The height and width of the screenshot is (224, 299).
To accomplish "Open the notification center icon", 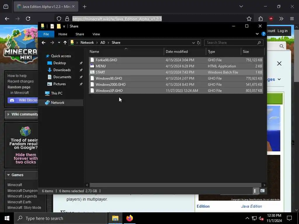I will tap(289, 218).
